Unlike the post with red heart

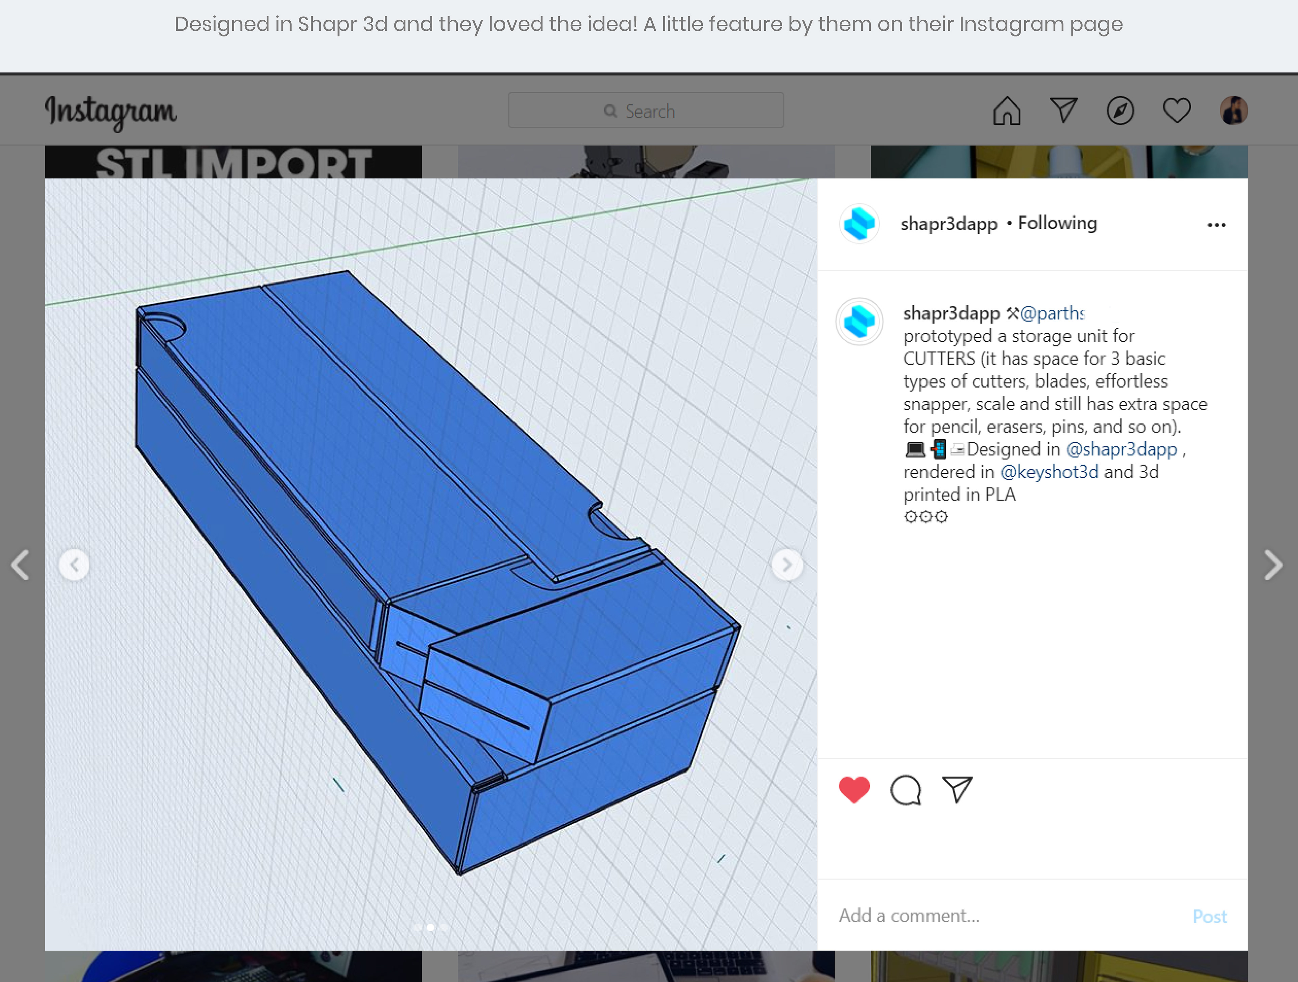pyautogui.click(x=854, y=790)
